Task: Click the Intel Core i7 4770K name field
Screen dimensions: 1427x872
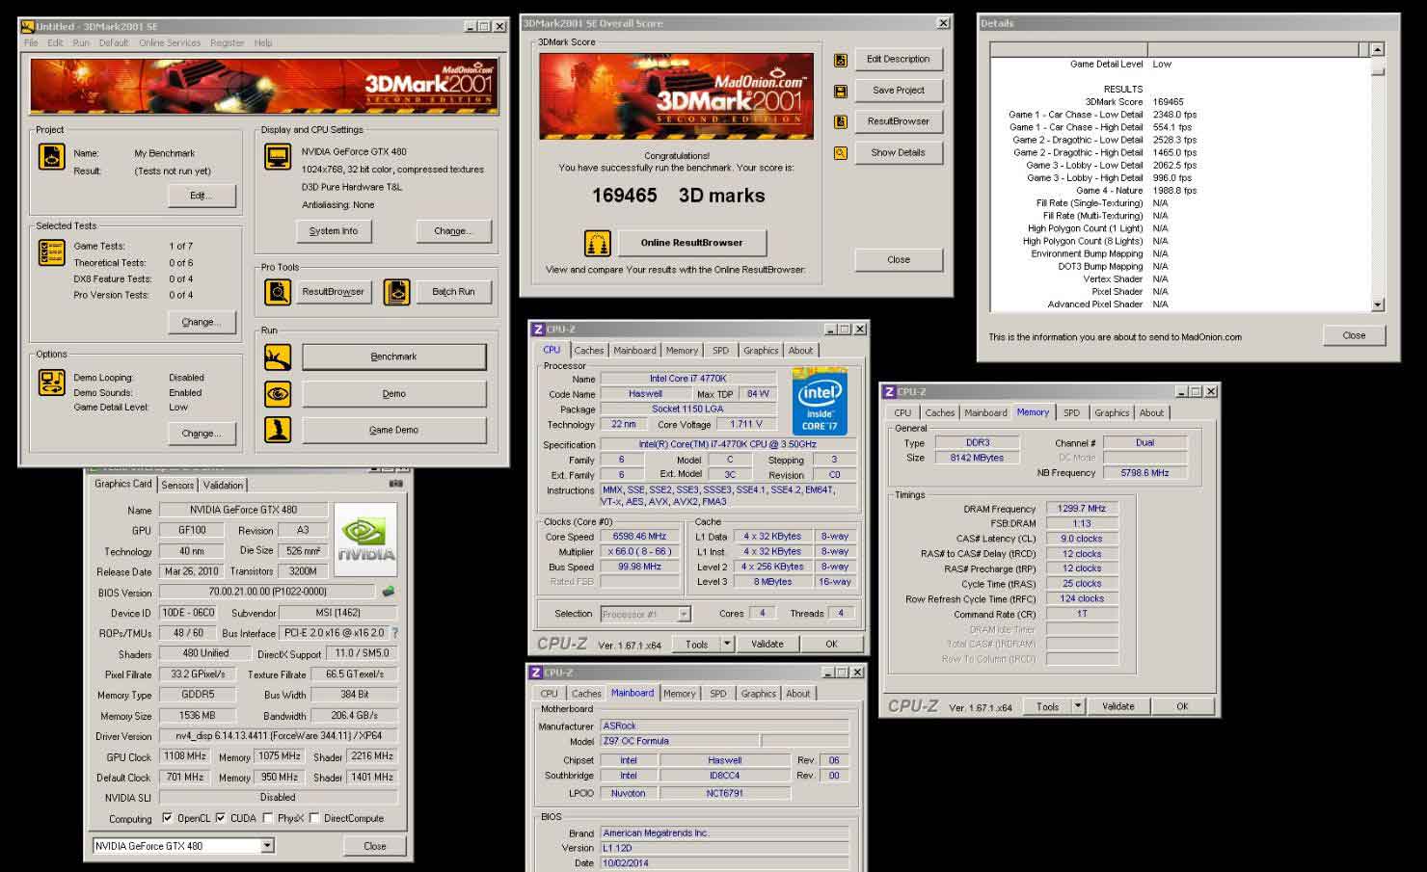Action: pos(688,379)
